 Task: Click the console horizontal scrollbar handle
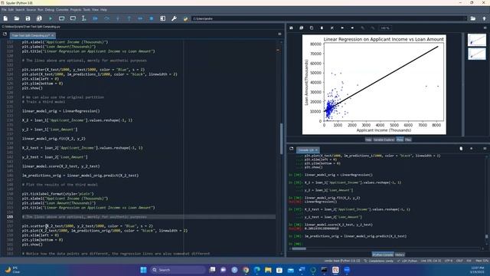(299, 248)
